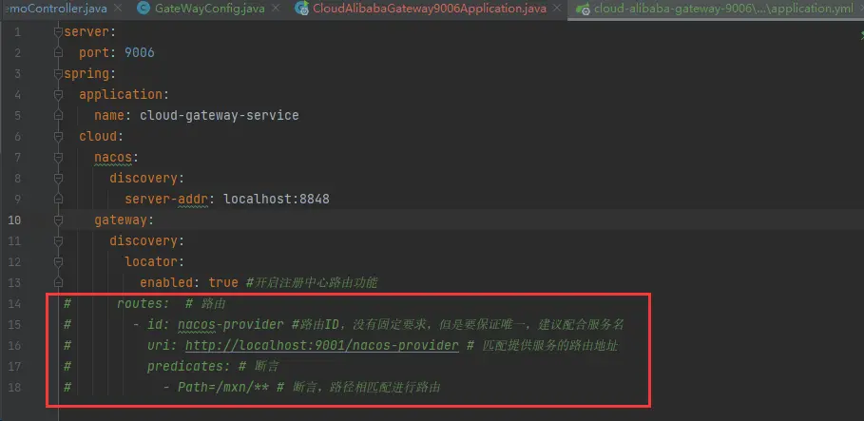Fold the application section on line 4
The image size is (864, 421).
[x=58, y=94]
